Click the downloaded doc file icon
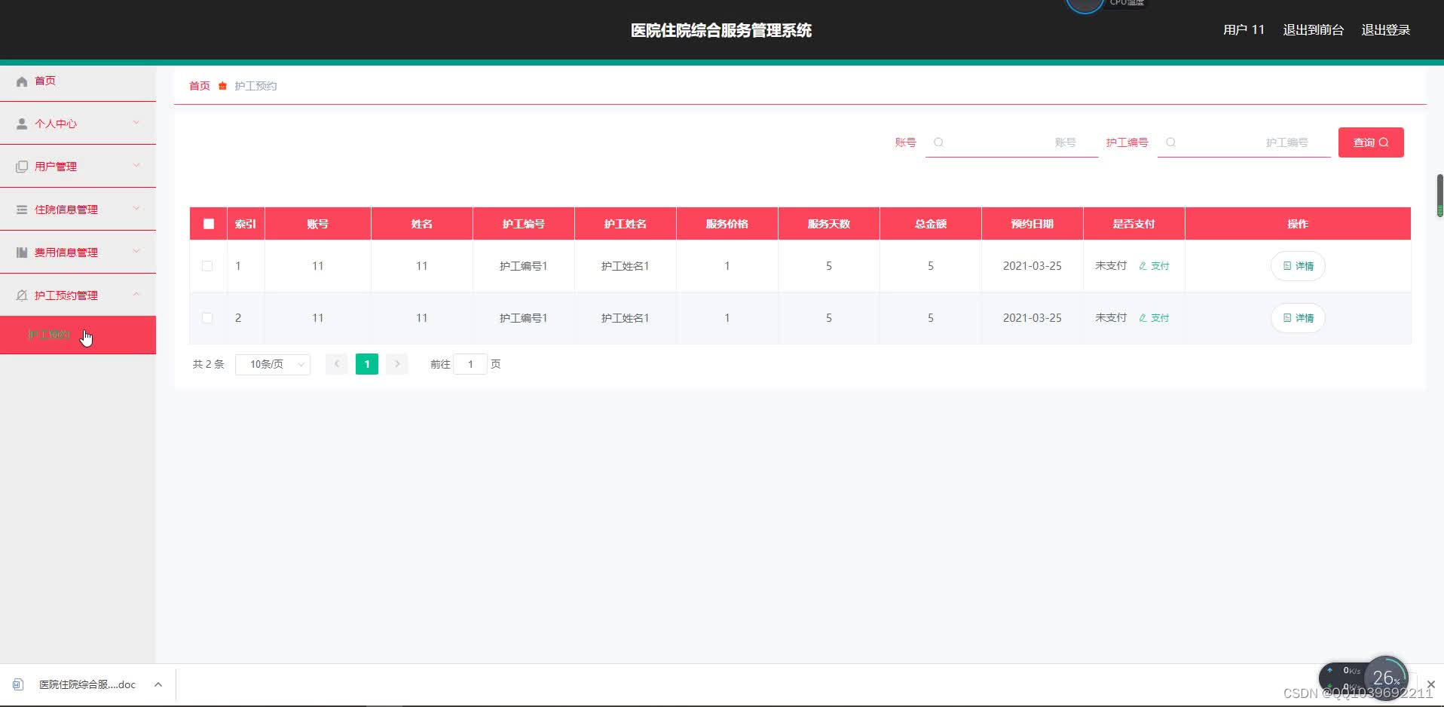 click(18, 684)
